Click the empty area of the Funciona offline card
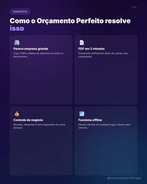The image size is (147, 184). [x=106, y=152]
